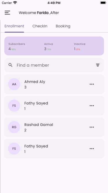Image resolution: width=108 pixels, height=193 pixels.
Task: Tap the Inactive members statistic
Action: point(80,47)
